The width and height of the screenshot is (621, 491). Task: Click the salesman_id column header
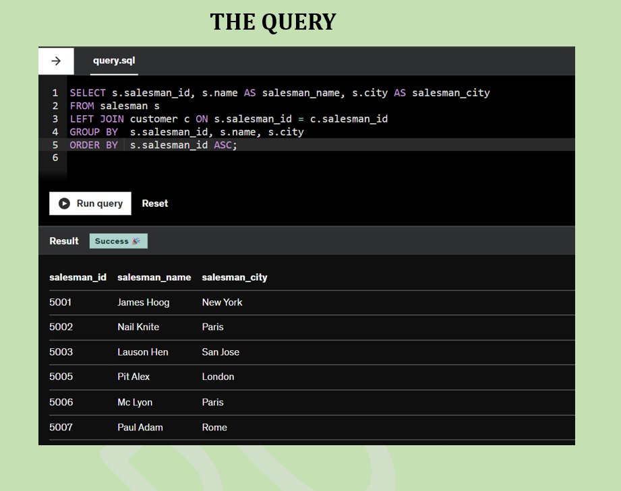tap(78, 277)
